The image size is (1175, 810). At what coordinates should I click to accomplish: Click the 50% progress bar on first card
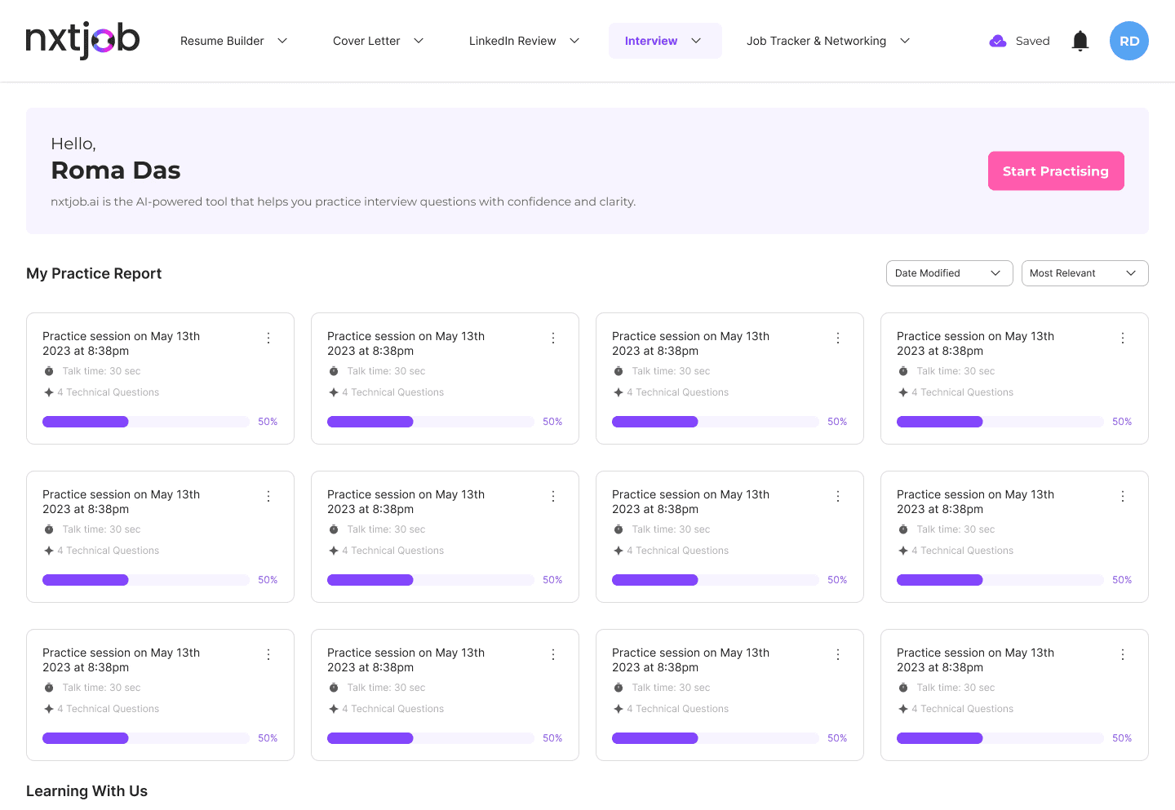click(x=146, y=422)
